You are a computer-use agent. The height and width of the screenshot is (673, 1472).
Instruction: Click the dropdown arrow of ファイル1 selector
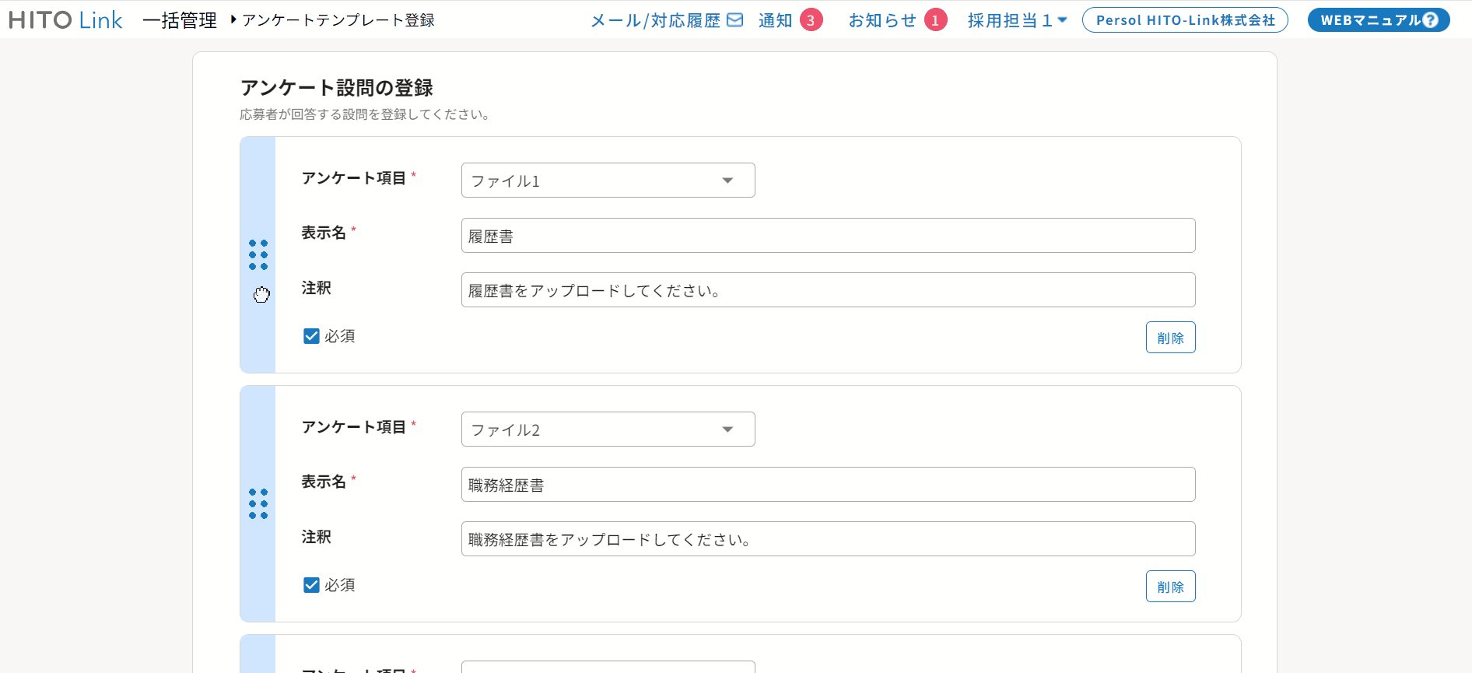point(727,181)
